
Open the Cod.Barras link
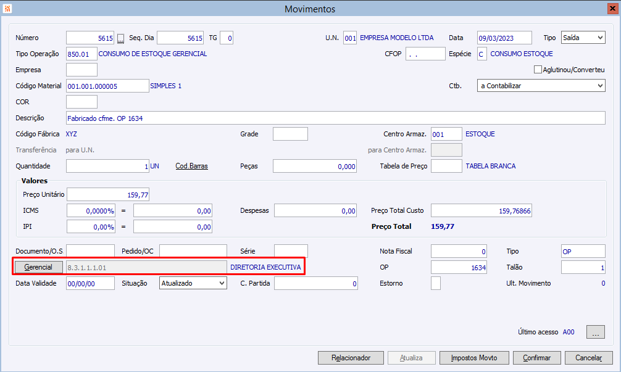pyautogui.click(x=192, y=166)
